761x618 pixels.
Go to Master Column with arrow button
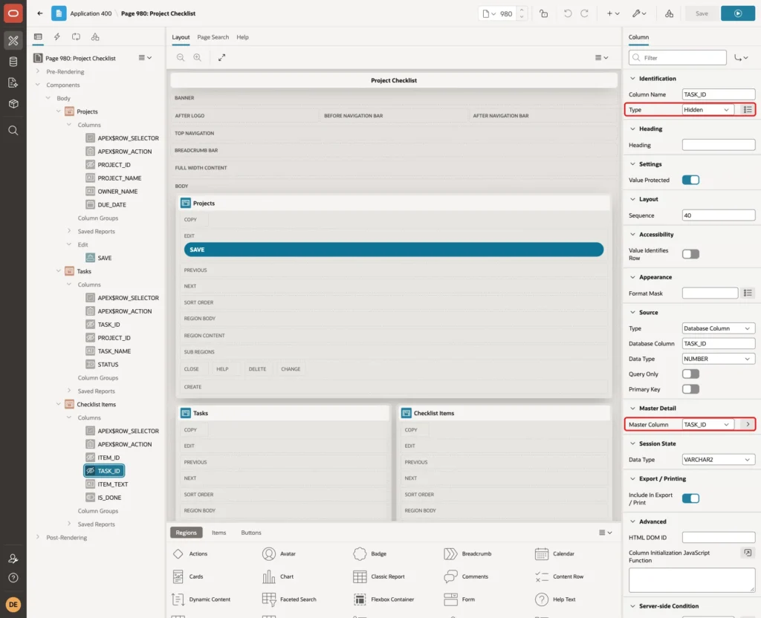click(748, 424)
